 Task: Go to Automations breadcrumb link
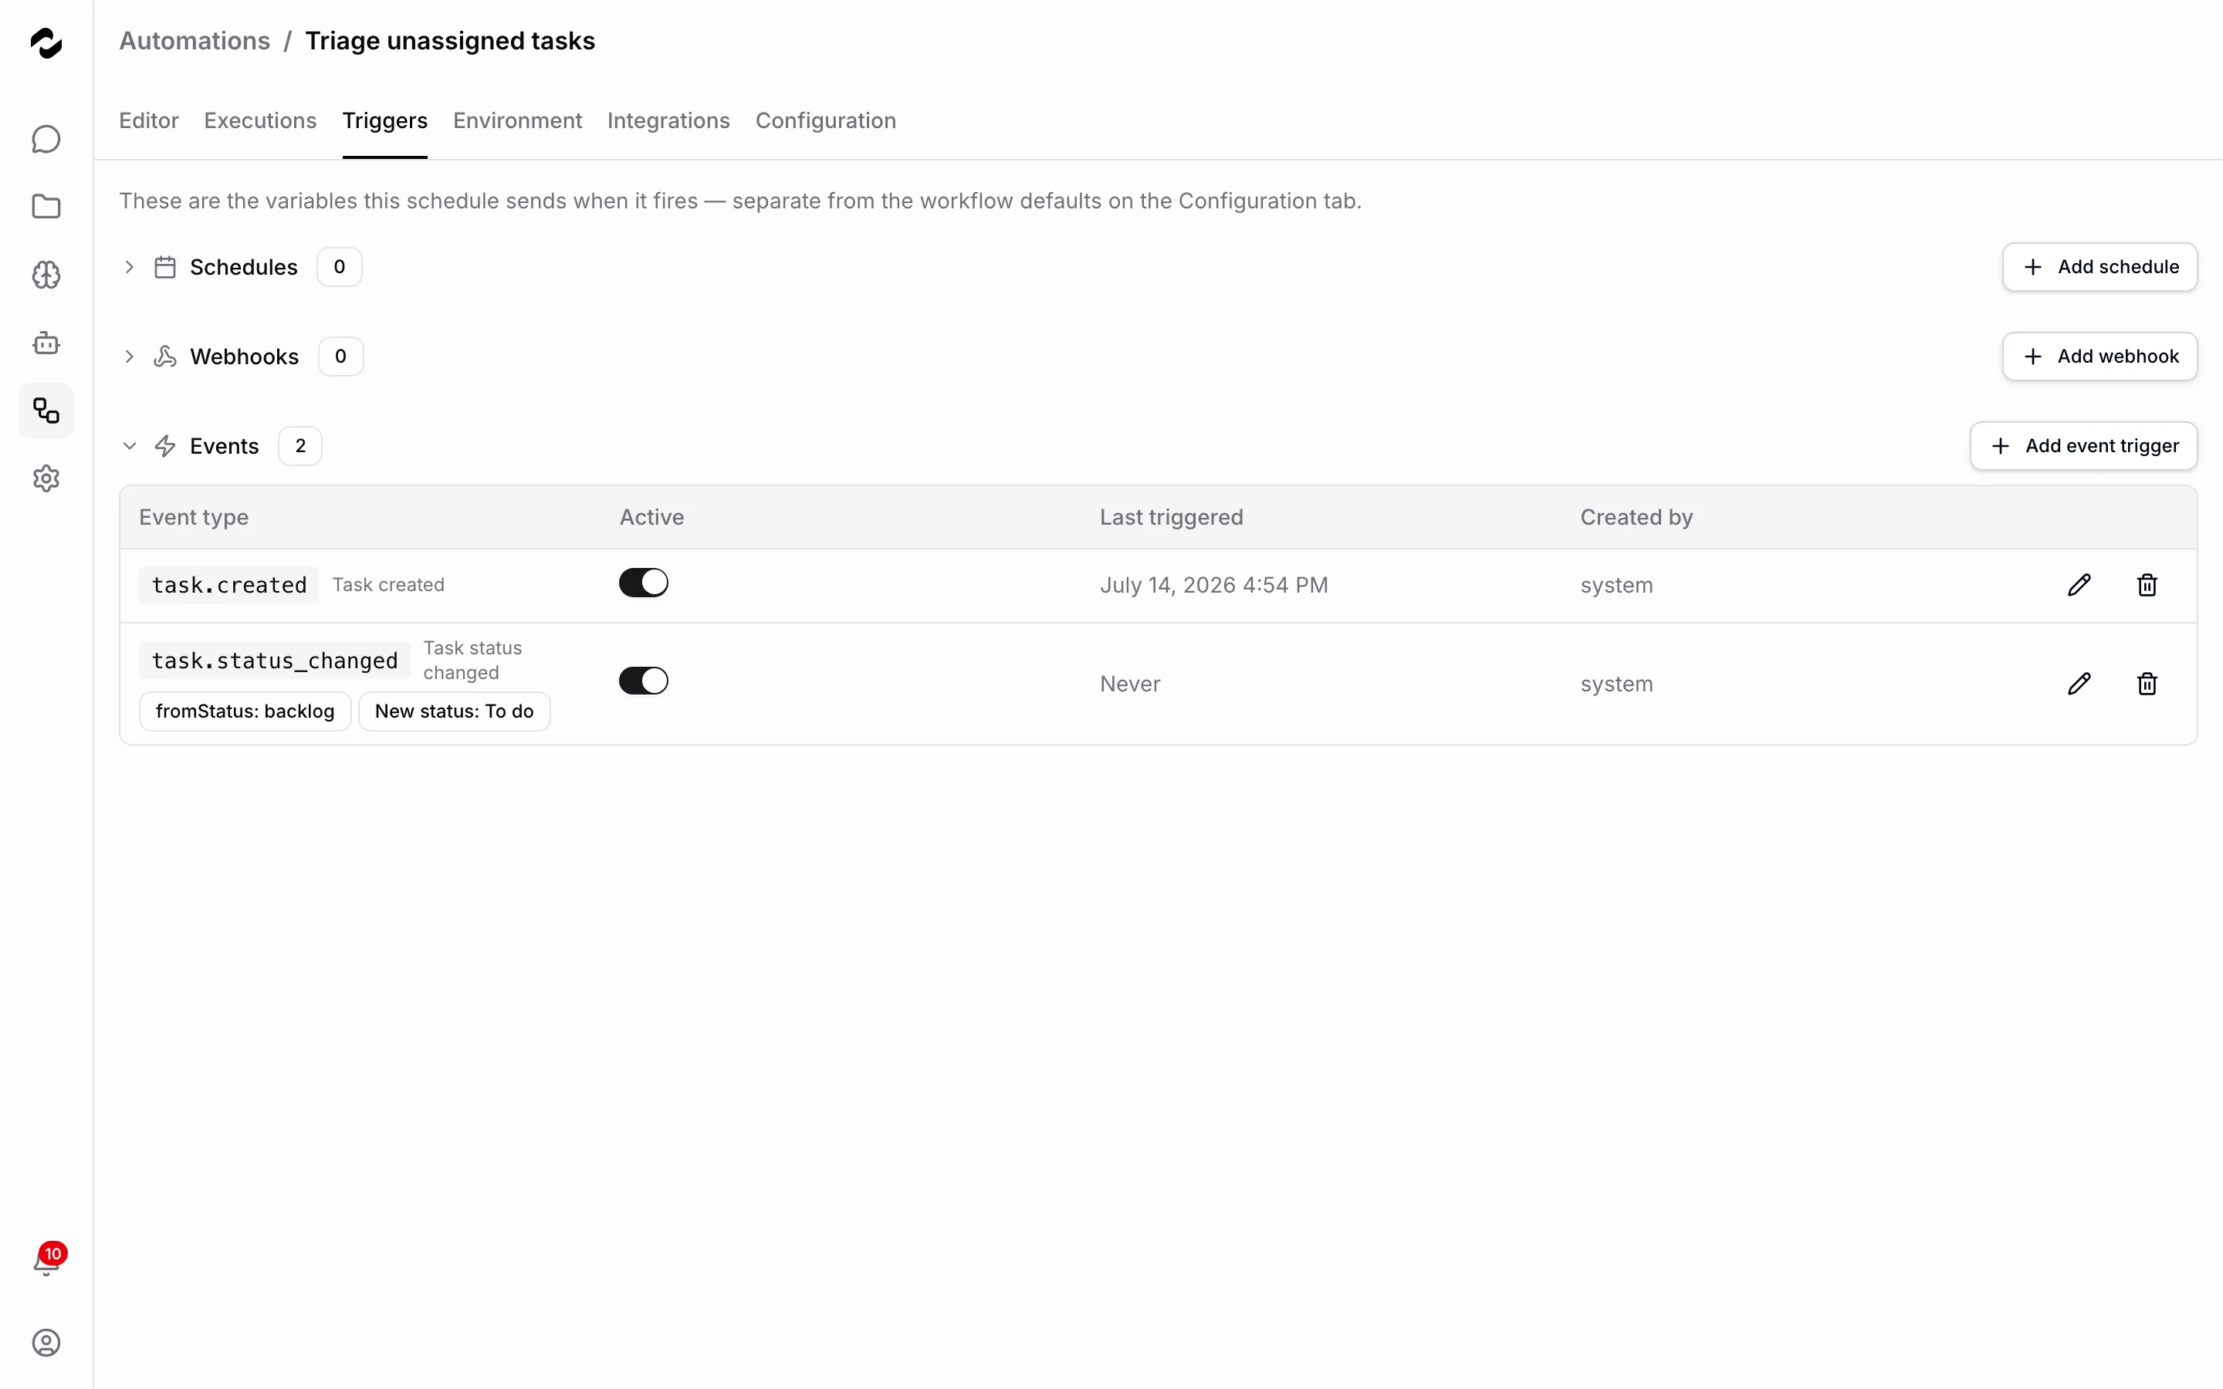pos(195,42)
